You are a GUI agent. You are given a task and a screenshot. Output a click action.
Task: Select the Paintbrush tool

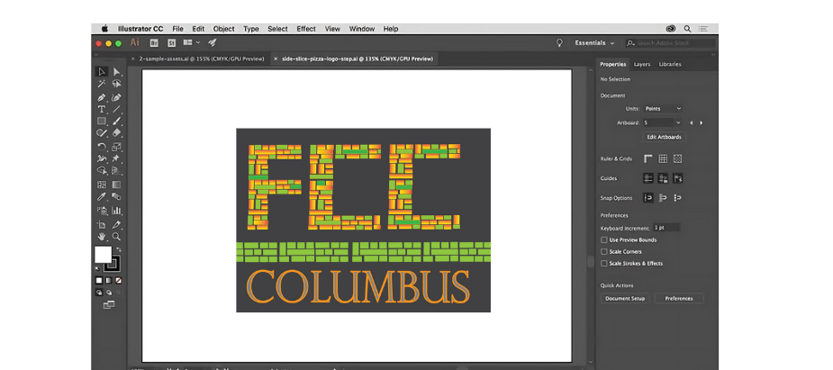pos(117,121)
